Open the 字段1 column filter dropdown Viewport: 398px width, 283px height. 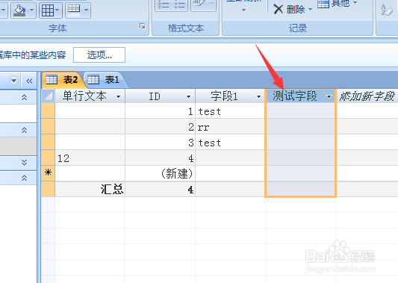click(258, 96)
